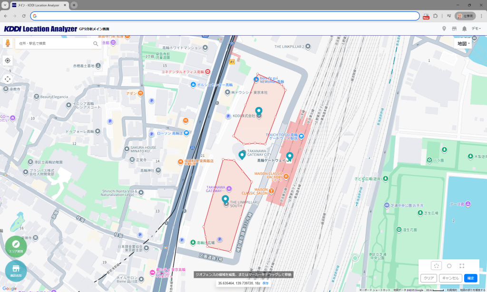The image size is (487, 292).
Task: Click the ヨネデンタルオフィス高輪 label
Action: pos(183,72)
